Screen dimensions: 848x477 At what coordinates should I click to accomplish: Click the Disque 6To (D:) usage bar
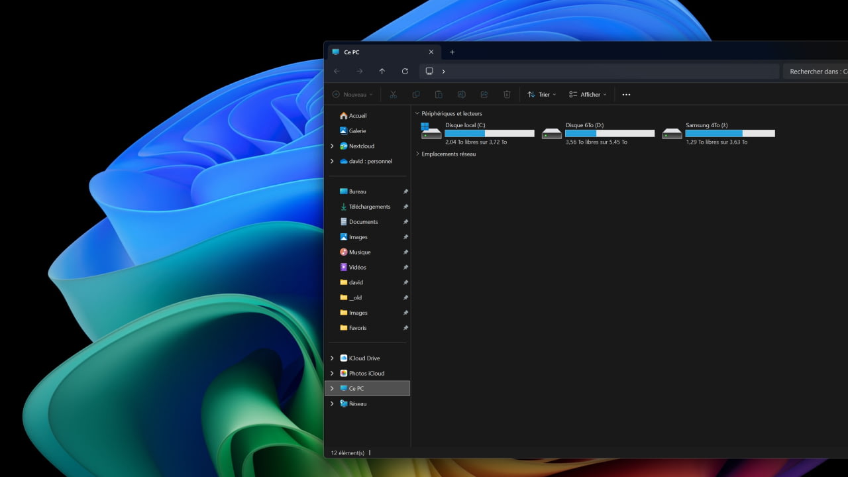click(609, 133)
